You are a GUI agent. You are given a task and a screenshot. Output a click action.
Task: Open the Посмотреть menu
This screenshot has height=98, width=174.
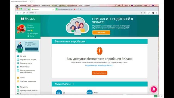(x=46, y=5)
